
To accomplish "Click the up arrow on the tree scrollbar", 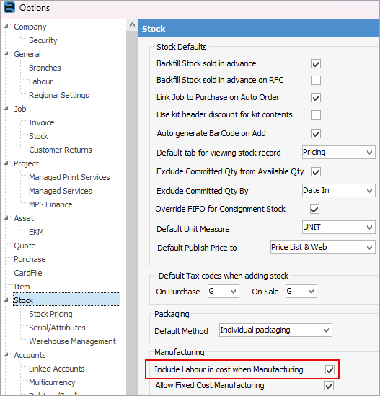I will (x=132, y=24).
